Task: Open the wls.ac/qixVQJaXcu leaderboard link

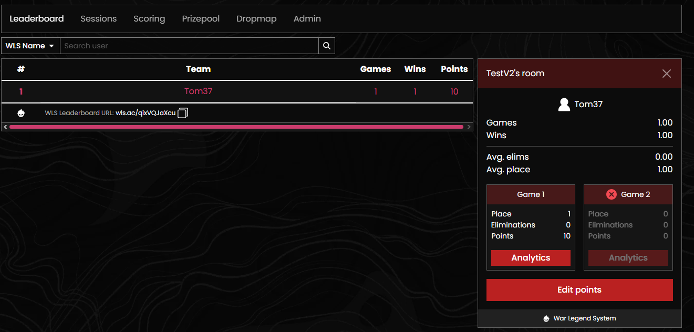Action: [146, 113]
